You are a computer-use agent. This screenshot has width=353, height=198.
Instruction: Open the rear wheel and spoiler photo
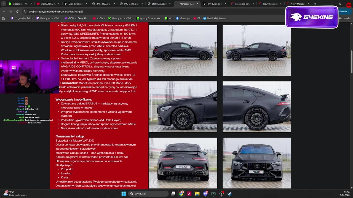(x=256, y=107)
